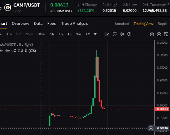
Task: Click the add compare plus icon
Action: [x=129, y=34]
